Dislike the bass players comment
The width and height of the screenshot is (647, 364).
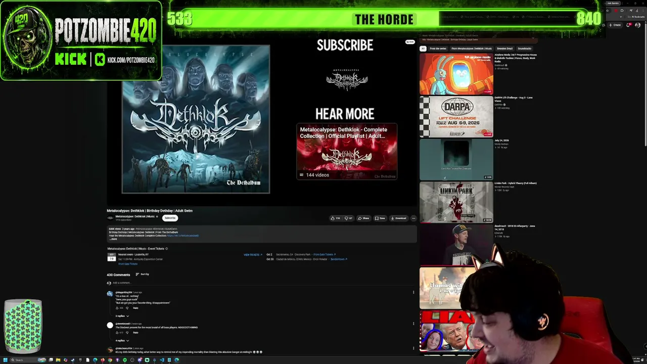(127, 333)
